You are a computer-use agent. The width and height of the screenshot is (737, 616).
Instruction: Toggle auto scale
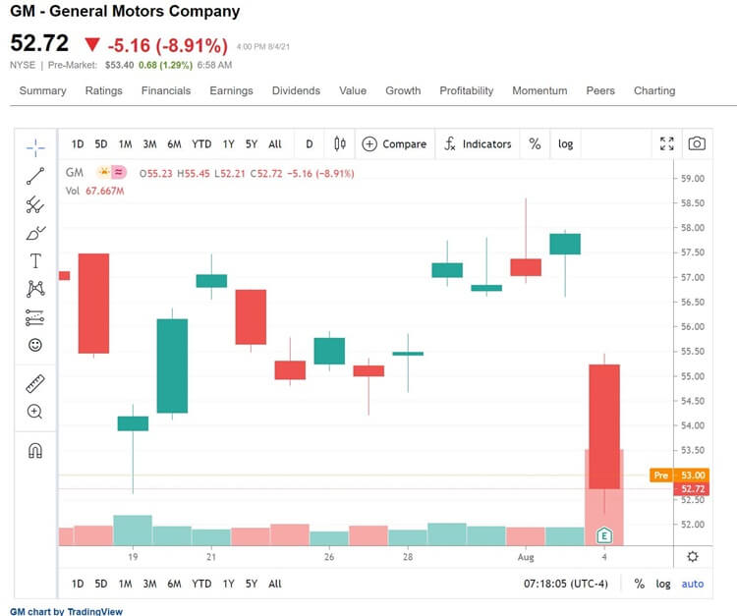pos(693,584)
